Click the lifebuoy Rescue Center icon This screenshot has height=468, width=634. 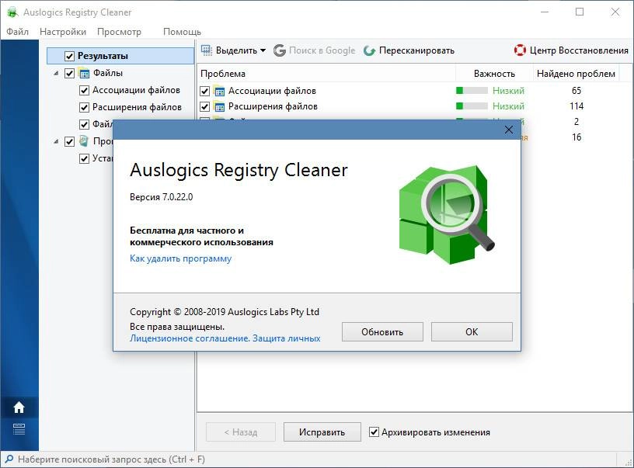[520, 50]
